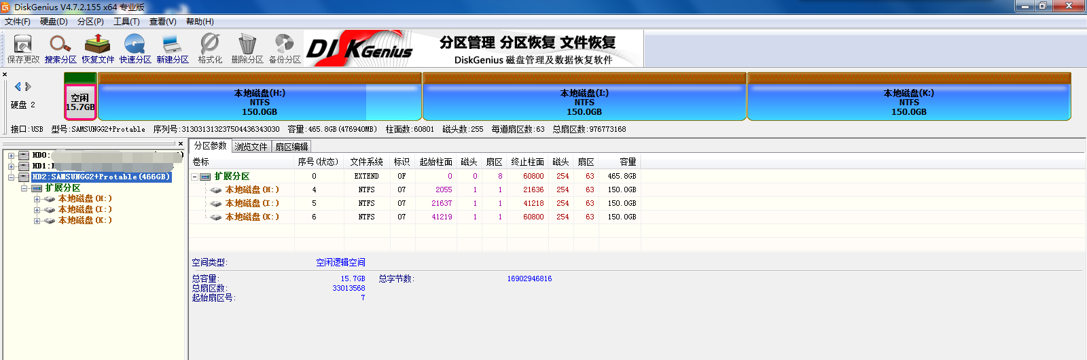
Task: Click the Delete Partition (删除分区) icon
Action: tap(247, 48)
